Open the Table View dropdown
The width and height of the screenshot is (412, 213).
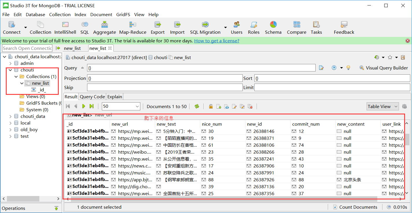coord(382,106)
